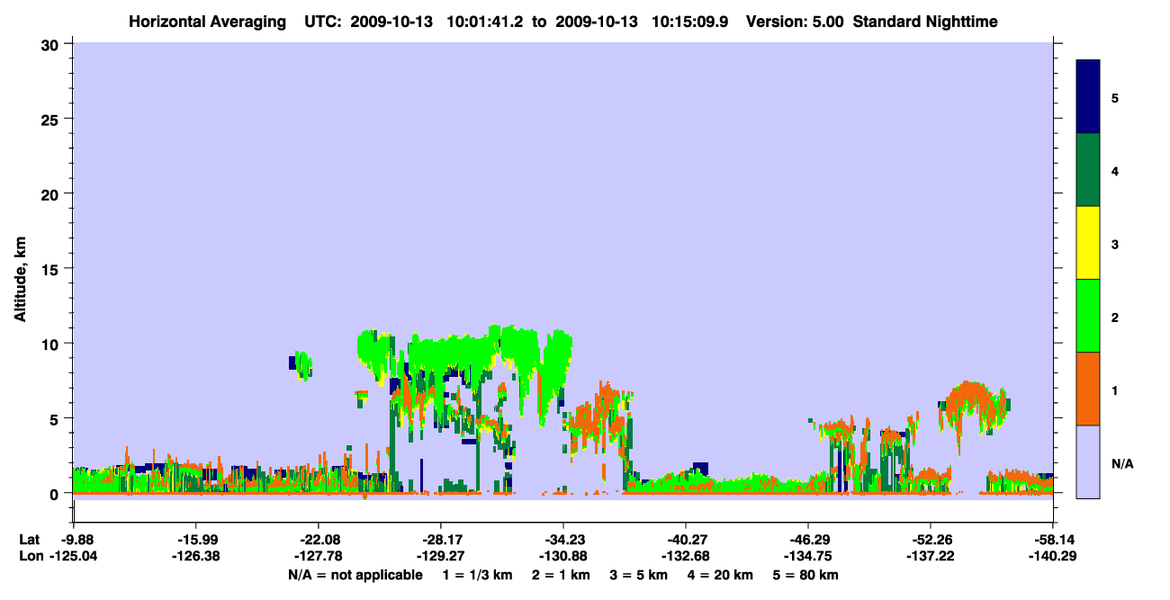1170x600 pixels.
Task: Click legend text '2 = 1 km'
Action: [x=561, y=575]
